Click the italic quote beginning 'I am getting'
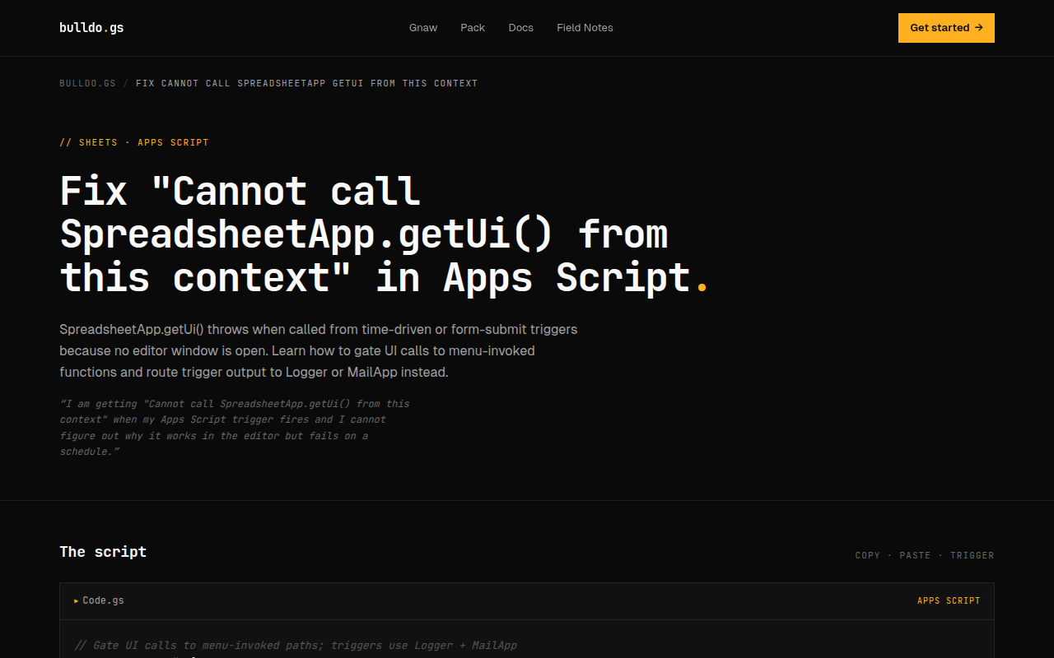This screenshot has height=658, width=1054. [x=235, y=428]
